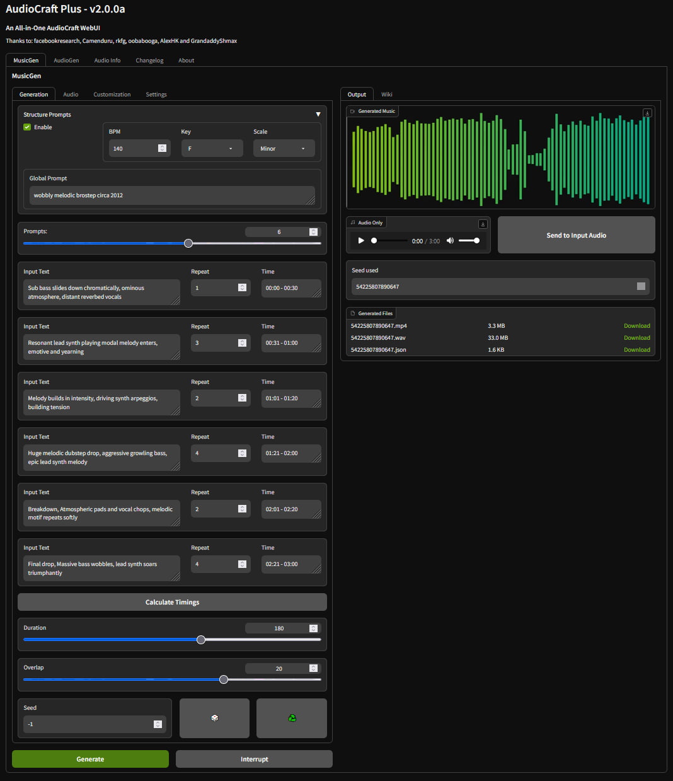
Task: Click the Duration slider handle
Action: [201, 640]
